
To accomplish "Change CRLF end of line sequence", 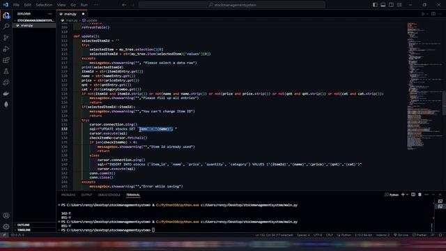I will click(x=330, y=235).
